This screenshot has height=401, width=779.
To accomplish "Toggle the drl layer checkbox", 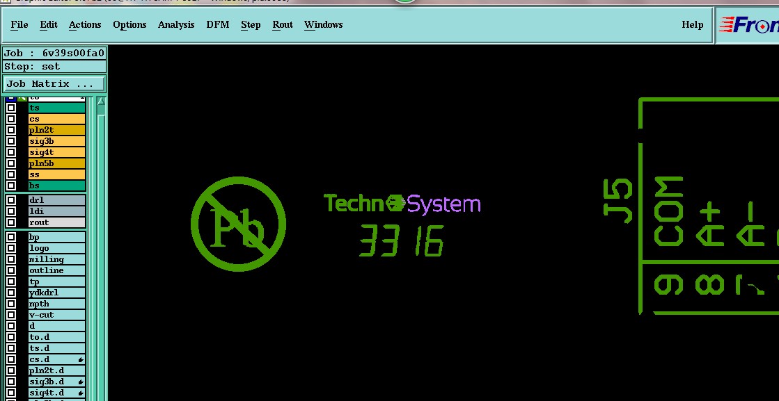I will point(11,200).
